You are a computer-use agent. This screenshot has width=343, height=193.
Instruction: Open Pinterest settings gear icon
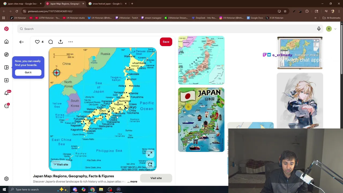click(6, 179)
